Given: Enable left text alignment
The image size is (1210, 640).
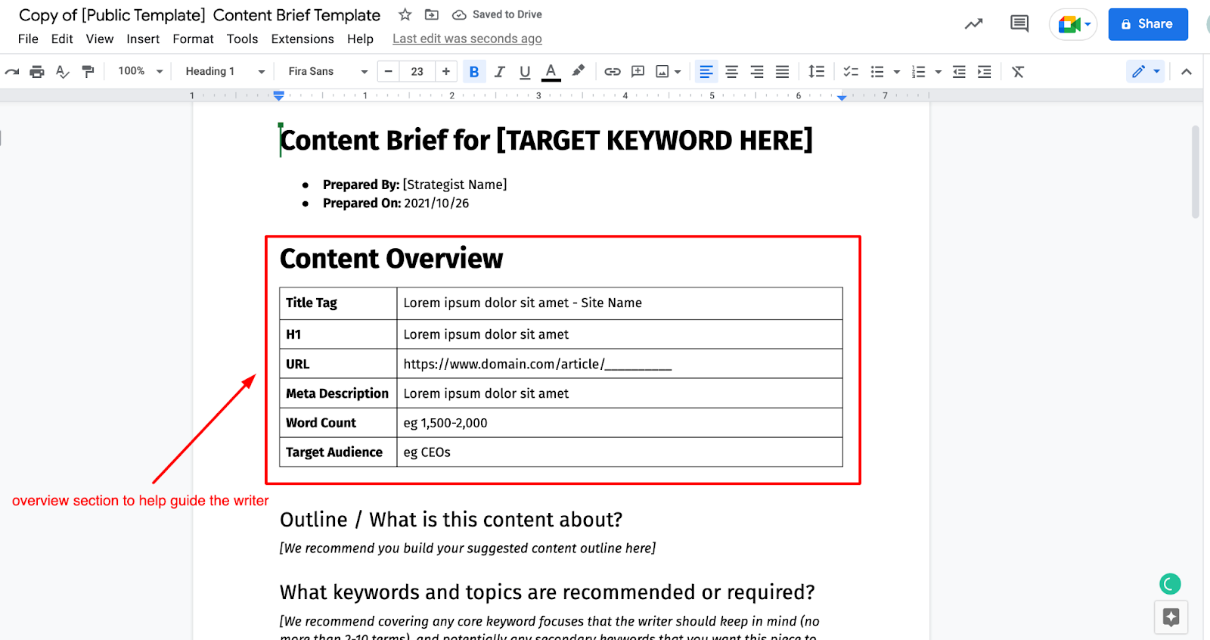Looking at the screenshot, I should point(706,72).
